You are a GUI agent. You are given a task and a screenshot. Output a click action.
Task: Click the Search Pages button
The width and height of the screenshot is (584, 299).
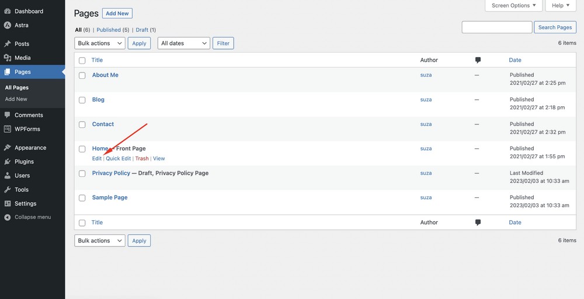tap(555, 27)
